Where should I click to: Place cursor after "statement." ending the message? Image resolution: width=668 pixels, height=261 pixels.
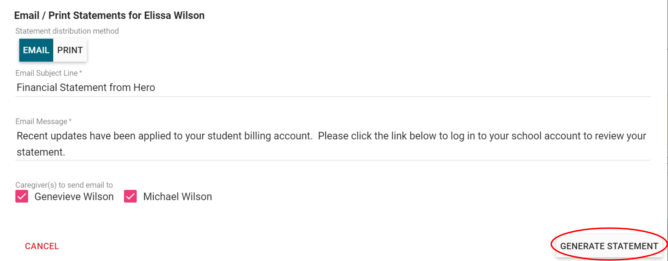tap(66, 152)
